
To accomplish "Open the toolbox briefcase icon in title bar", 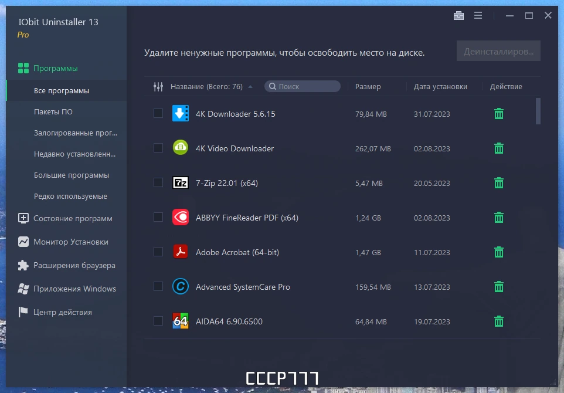I will click(x=458, y=15).
